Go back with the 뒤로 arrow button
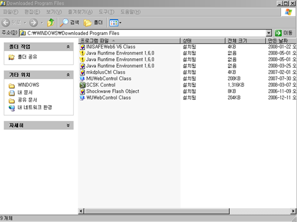The height and width of the screenshot is (222, 297). (6, 23)
